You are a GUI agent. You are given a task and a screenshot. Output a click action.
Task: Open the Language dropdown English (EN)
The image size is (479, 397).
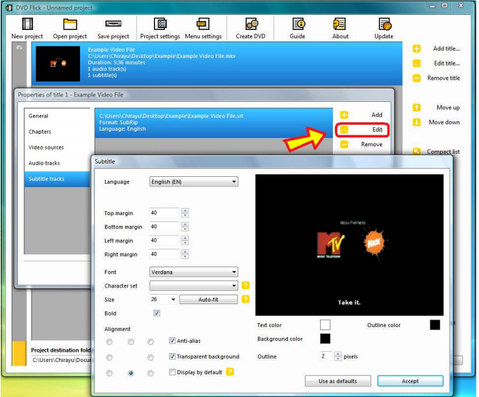coord(194,182)
